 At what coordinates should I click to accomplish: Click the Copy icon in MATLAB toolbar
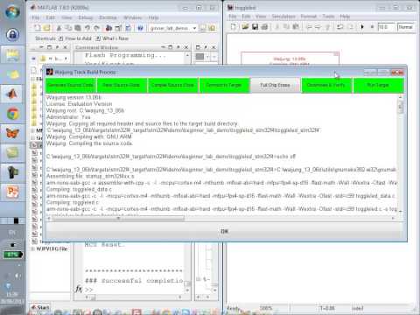pos(68,28)
